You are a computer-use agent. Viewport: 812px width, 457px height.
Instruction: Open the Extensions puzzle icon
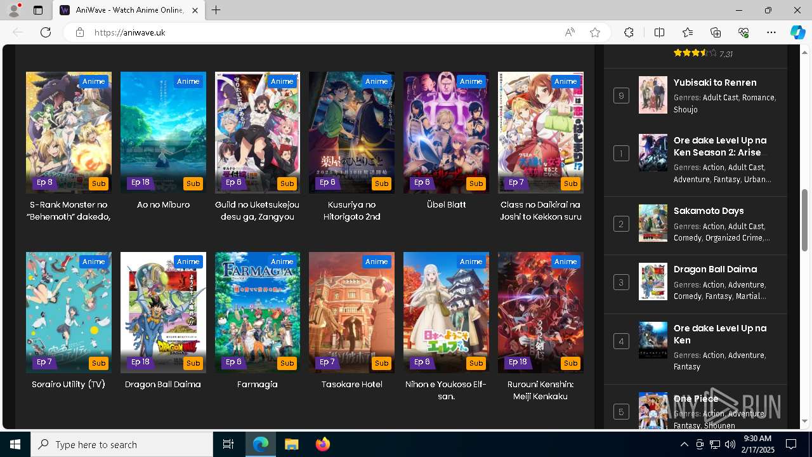[629, 32]
